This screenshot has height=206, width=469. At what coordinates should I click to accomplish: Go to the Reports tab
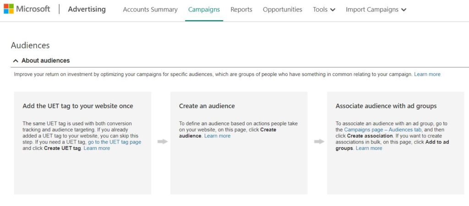click(x=241, y=10)
